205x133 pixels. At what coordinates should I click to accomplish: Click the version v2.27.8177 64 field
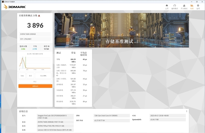click(111, 120)
